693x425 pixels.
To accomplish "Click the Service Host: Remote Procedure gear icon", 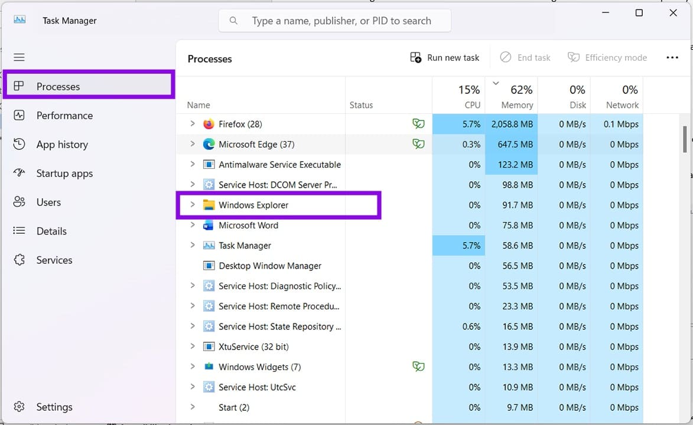I will coord(209,306).
